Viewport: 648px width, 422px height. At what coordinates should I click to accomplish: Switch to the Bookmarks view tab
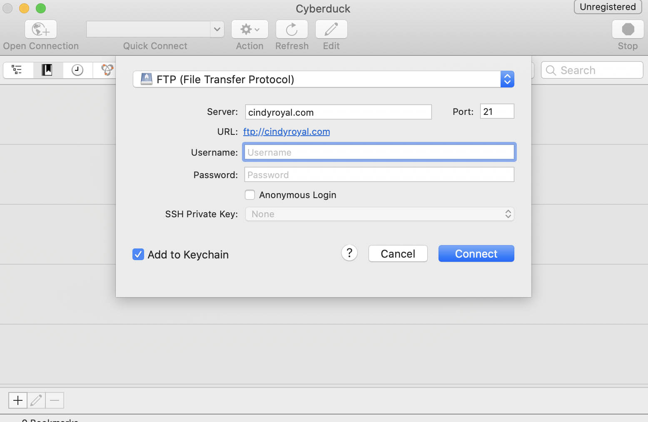(47, 70)
